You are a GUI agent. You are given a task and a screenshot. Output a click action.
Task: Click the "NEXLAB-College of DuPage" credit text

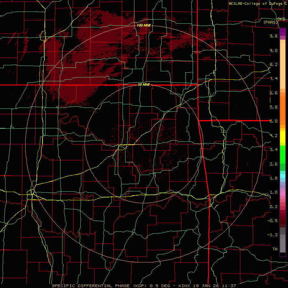(x=255, y=4)
